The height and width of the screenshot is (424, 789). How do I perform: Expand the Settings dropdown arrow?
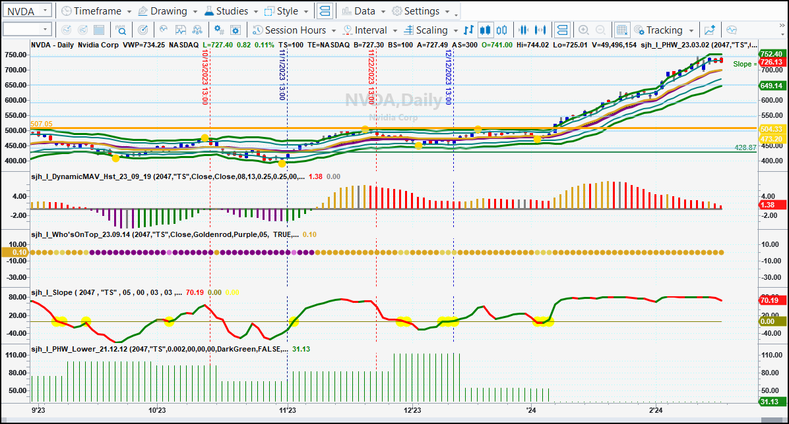(447, 12)
